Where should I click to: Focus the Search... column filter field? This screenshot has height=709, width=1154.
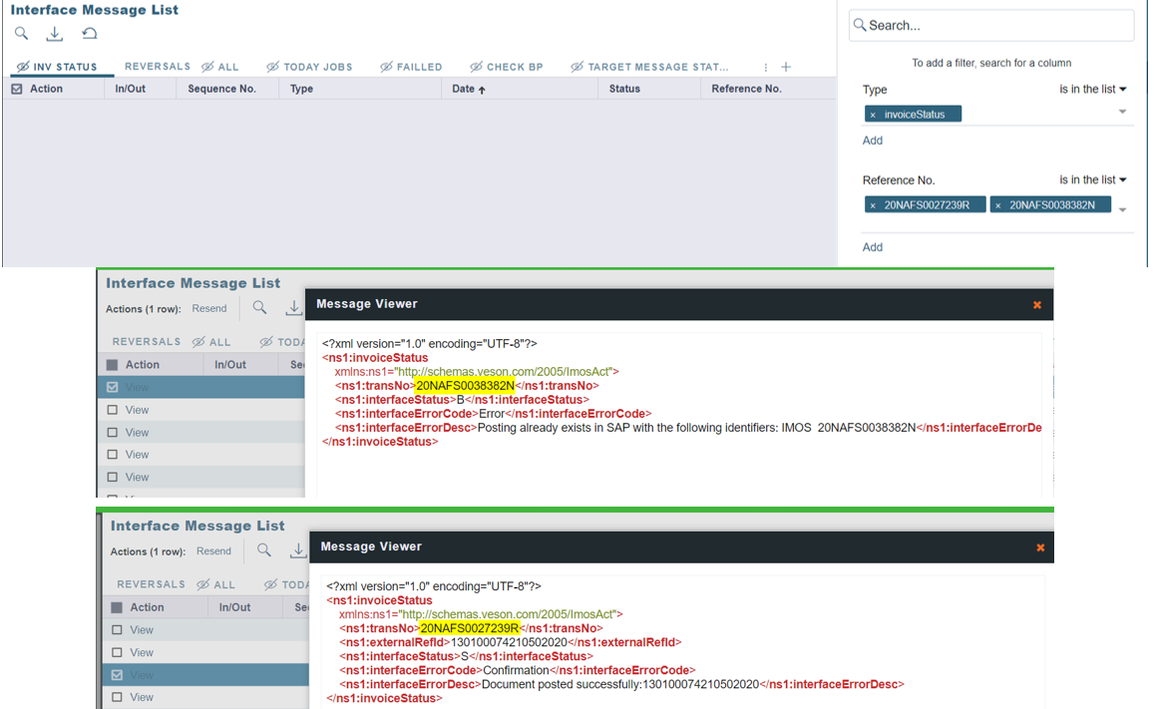[991, 26]
